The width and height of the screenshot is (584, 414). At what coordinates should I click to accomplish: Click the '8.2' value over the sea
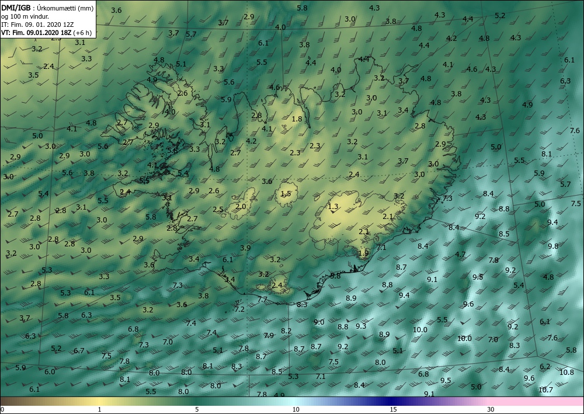point(286,330)
